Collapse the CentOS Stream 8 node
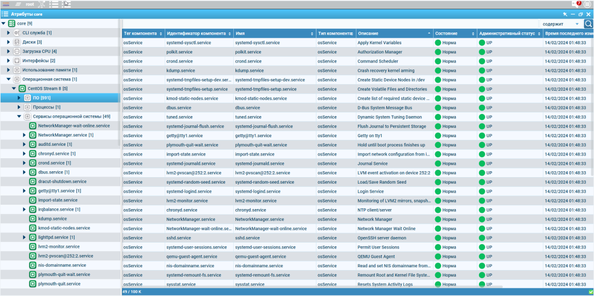Image resolution: width=594 pixels, height=296 pixels. click(14, 89)
